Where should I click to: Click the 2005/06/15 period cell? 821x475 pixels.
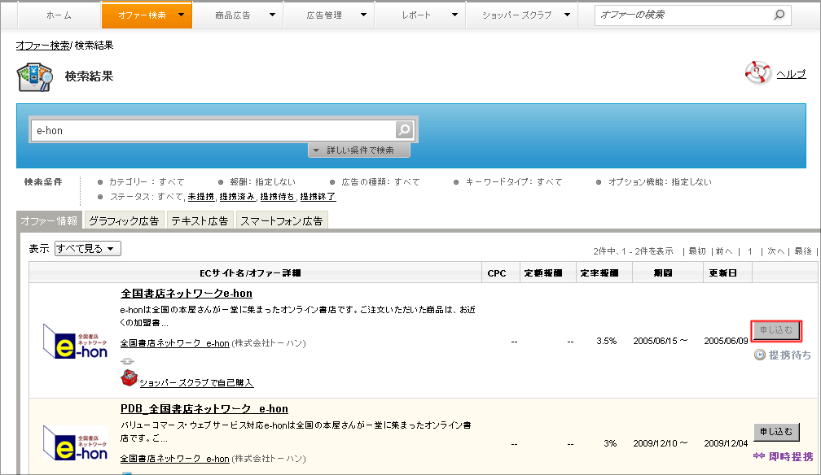[x=661, y=341]
